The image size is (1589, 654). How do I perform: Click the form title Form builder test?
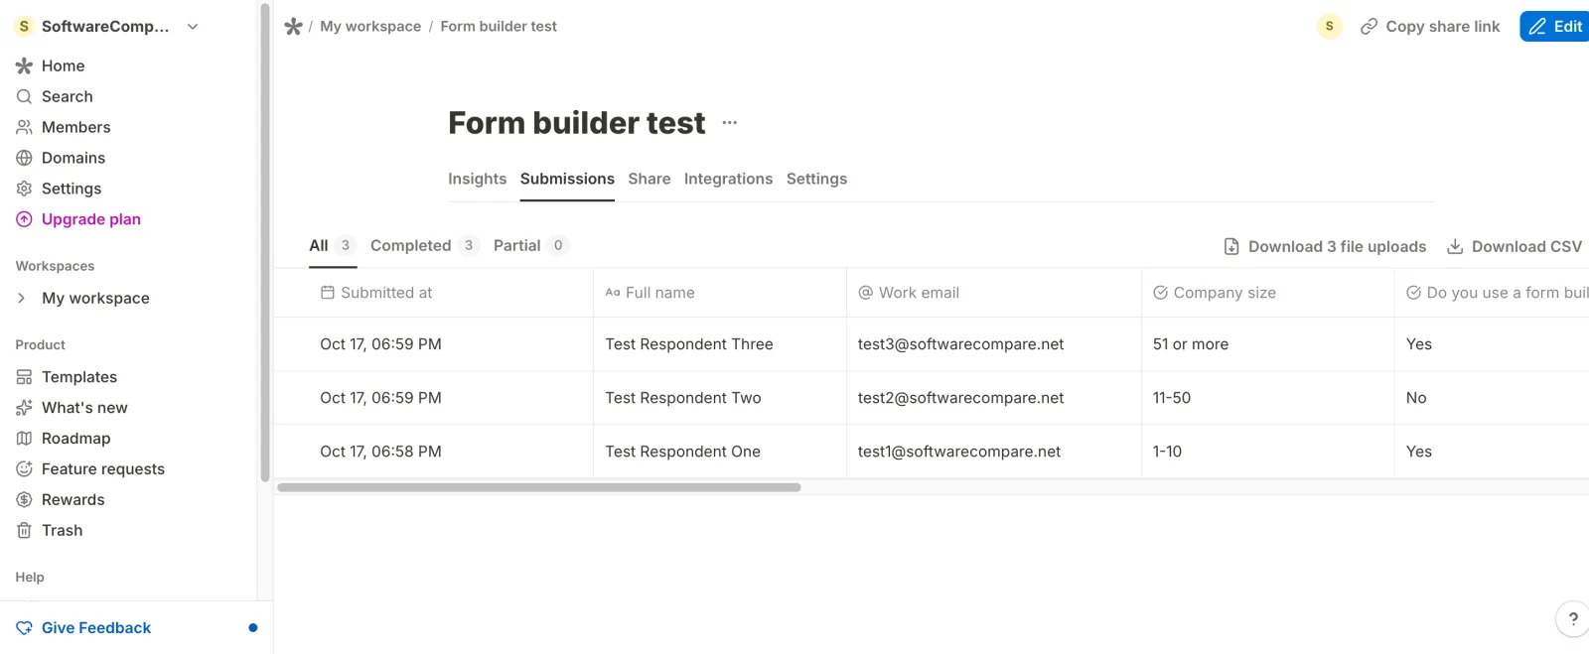pyautogui.click(x=577, y=123)
